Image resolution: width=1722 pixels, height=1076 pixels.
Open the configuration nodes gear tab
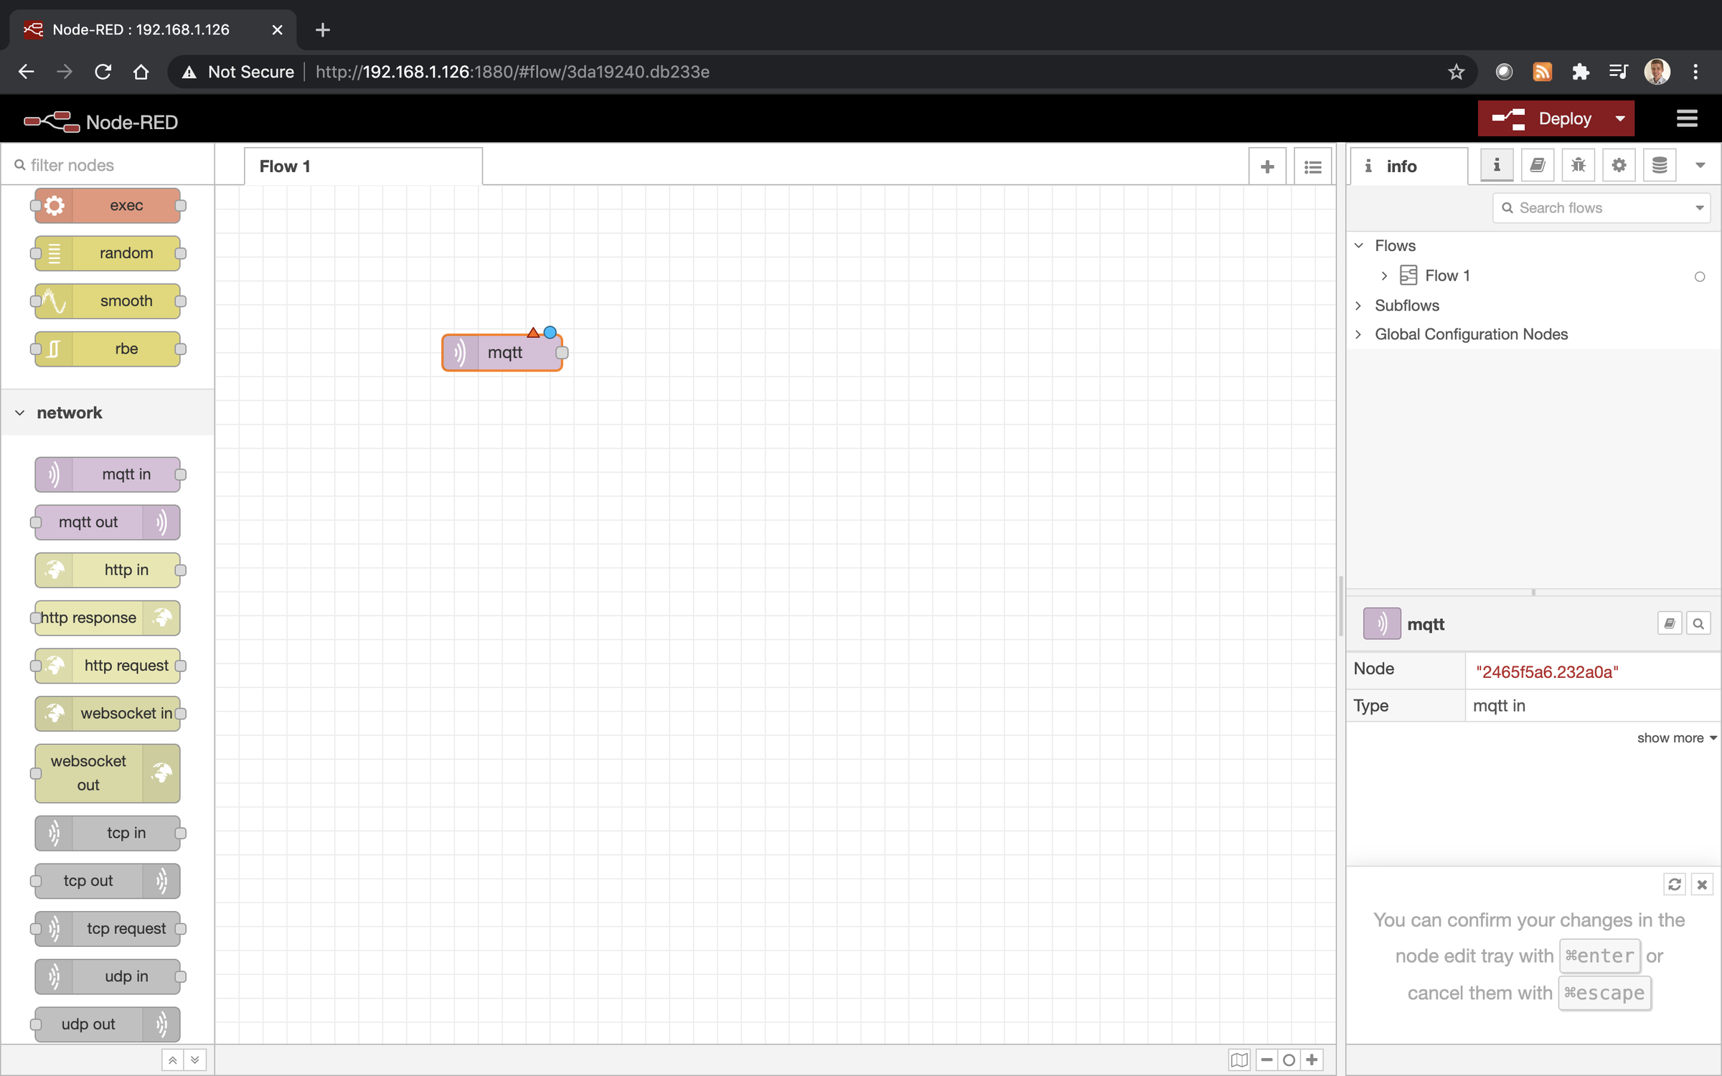pos(1619,166)
